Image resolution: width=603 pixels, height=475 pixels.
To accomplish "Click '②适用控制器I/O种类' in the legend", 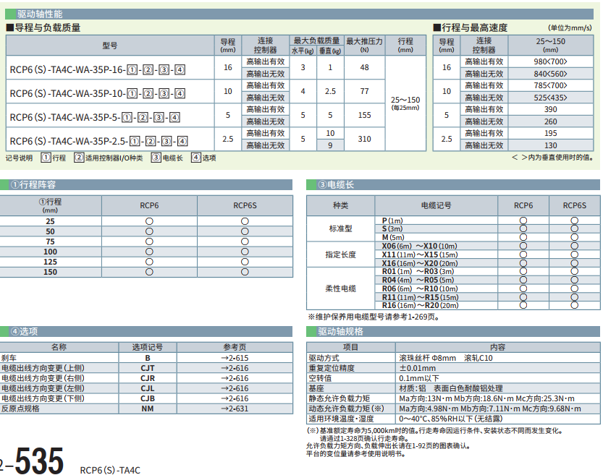I will click(109, 158).
